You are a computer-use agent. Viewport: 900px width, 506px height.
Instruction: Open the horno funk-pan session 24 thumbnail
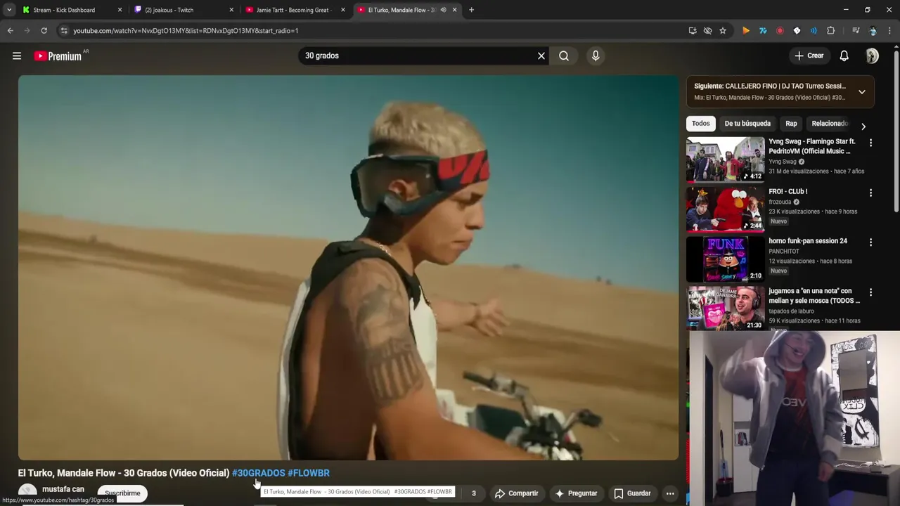click(x=725, y=259)
